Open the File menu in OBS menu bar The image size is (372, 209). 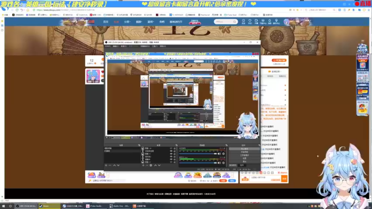click(x=108, y=46)
